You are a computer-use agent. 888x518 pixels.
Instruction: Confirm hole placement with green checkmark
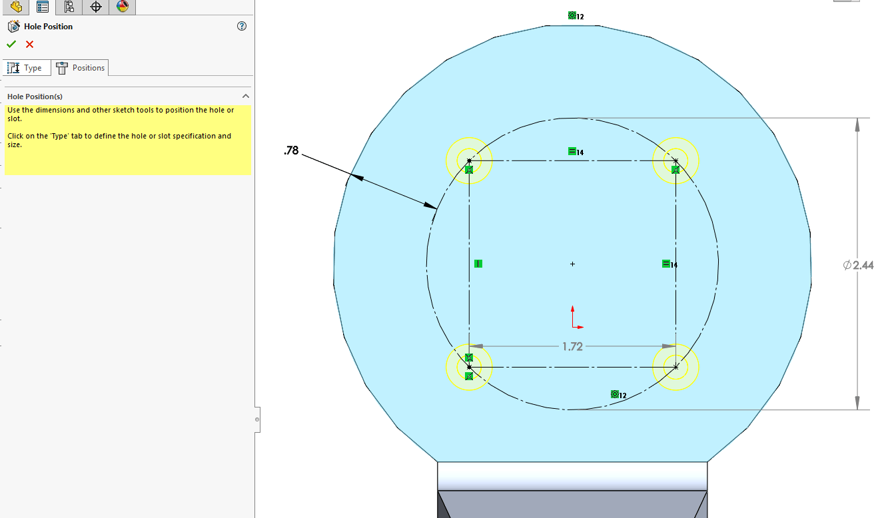pyautogui.click(x=11, y=44)
